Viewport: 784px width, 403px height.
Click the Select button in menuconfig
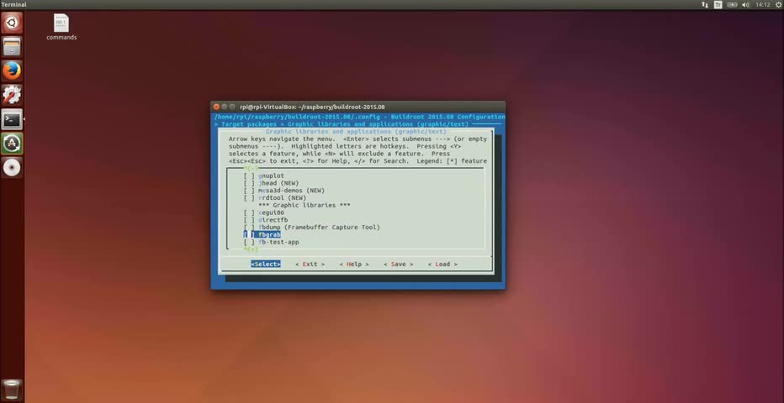click(x=266, y=264)
